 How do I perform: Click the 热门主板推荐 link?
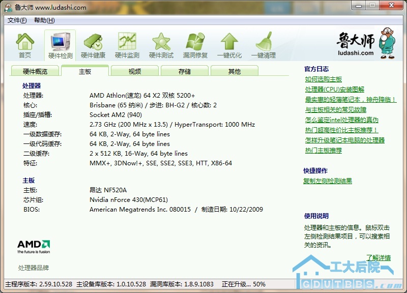click(324, 151)
